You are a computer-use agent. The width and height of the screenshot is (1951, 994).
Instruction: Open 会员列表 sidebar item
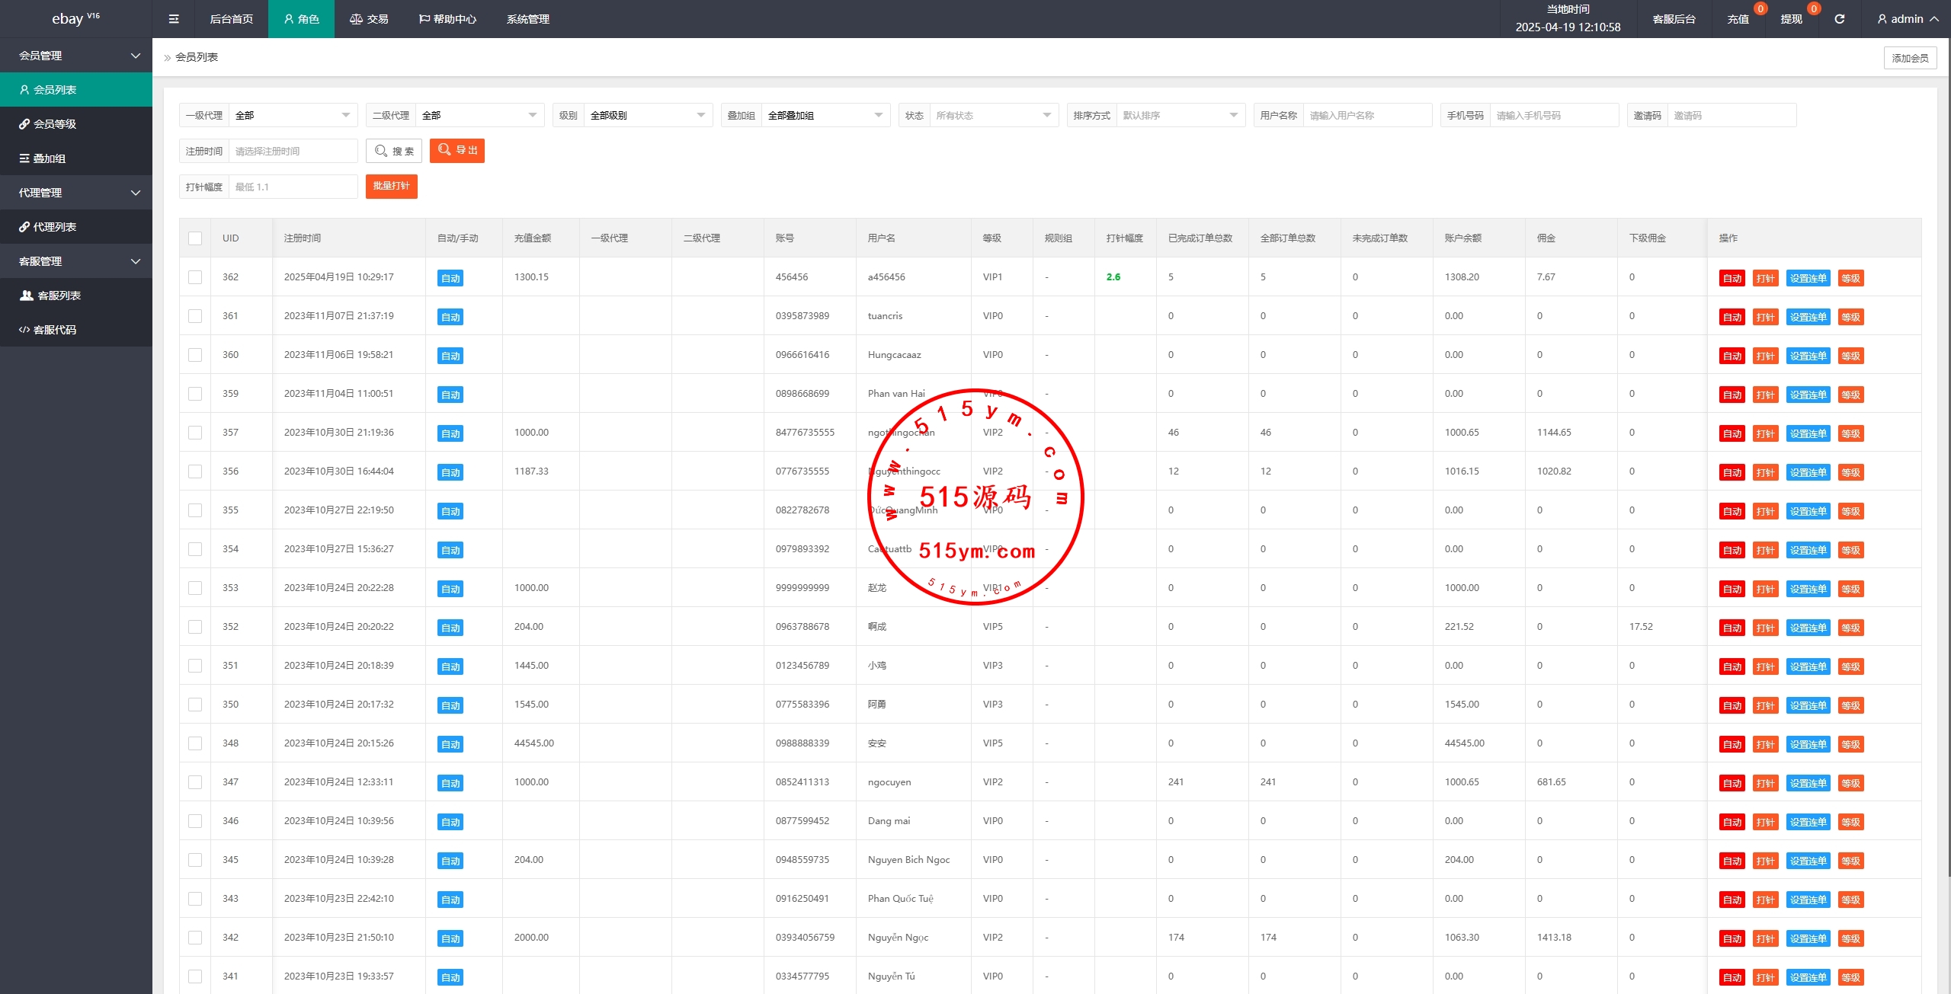[x=55, y=90]
